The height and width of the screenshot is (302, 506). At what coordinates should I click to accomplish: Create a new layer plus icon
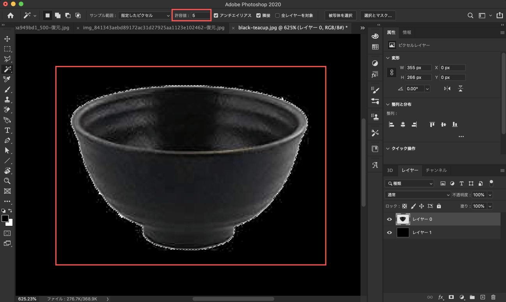click(483, 297)
